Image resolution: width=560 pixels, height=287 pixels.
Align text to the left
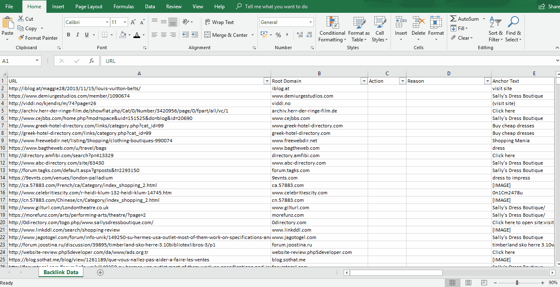(155, 35)
